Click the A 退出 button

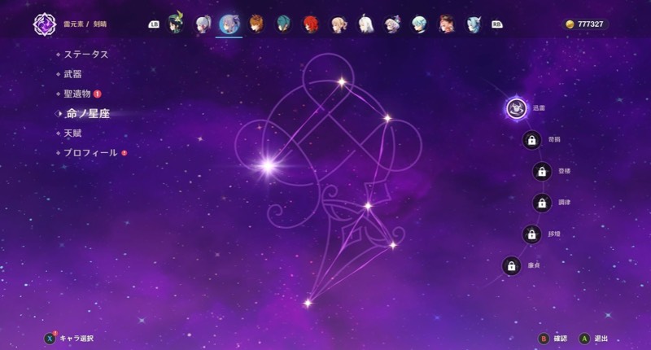point(593,339)
